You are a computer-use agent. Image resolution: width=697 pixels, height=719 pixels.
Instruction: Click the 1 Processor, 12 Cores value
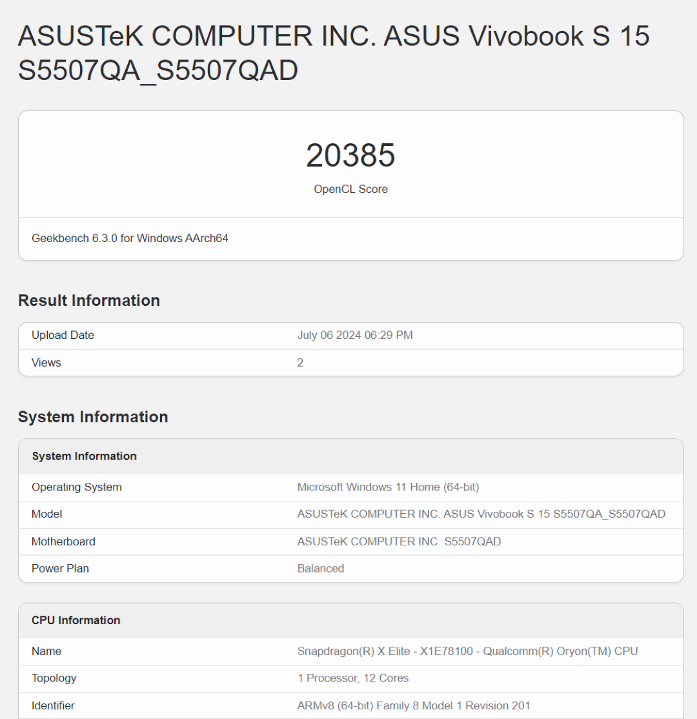coord(353,678)
